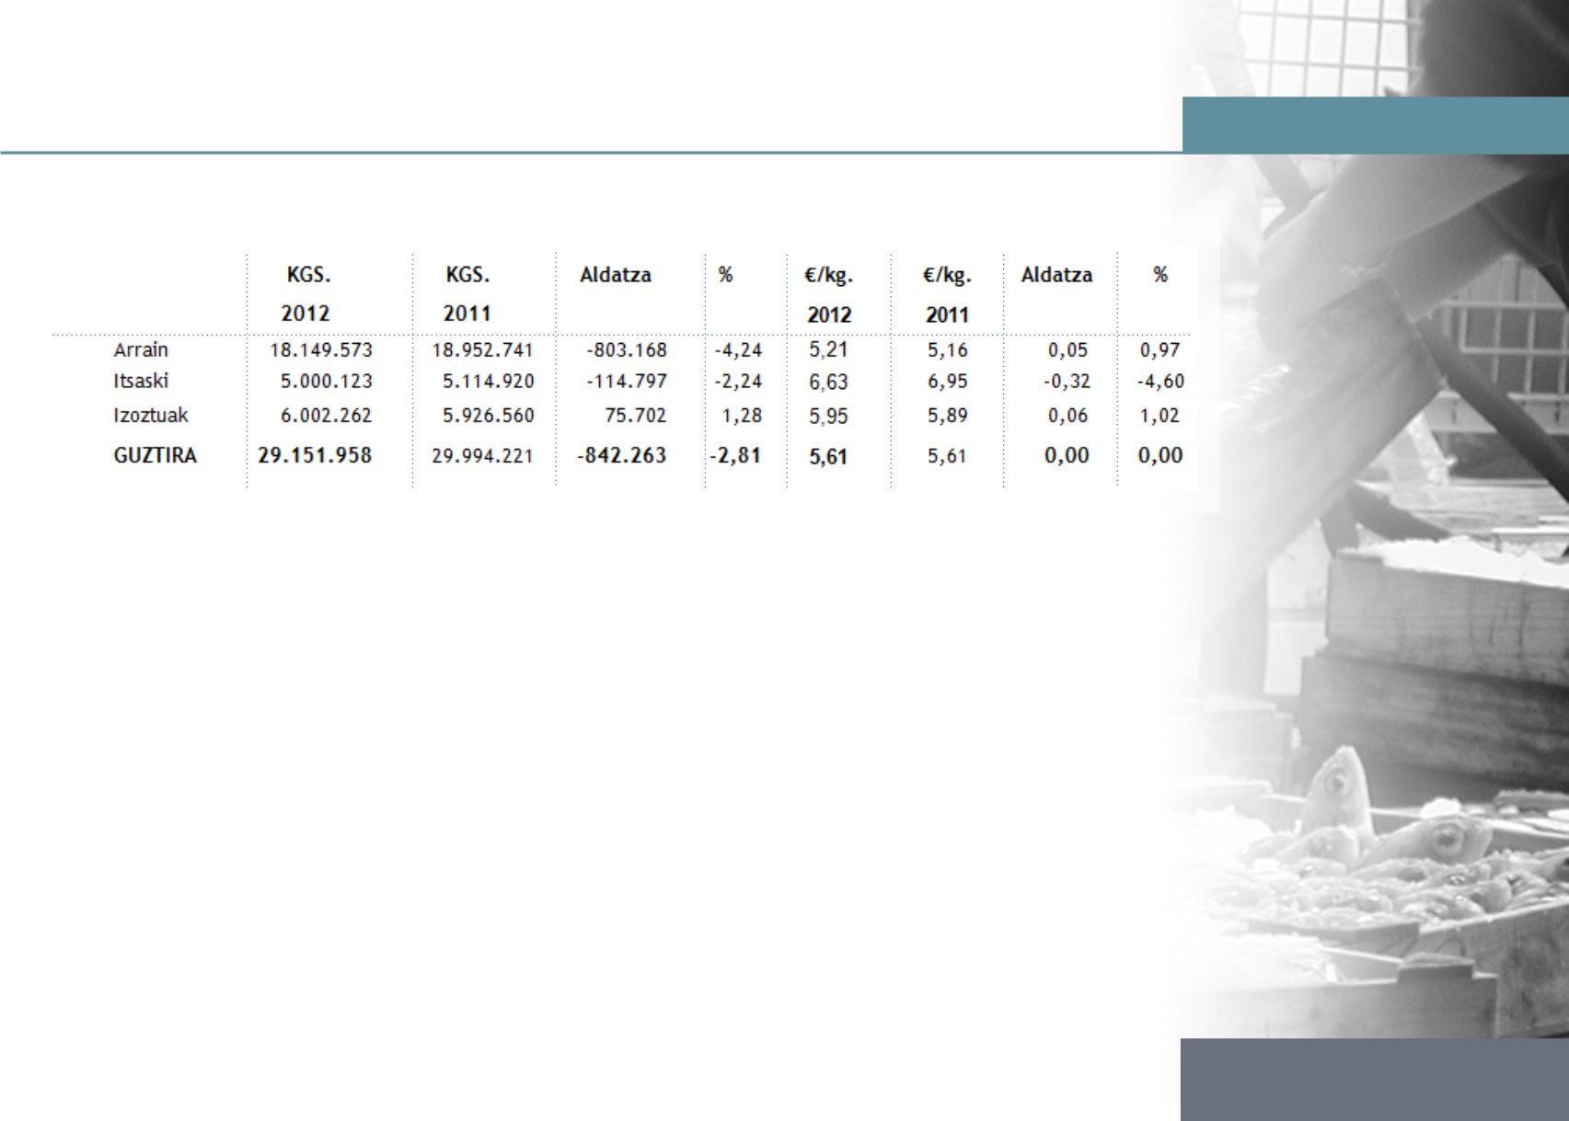Select the value 0,97
Screen dimensions: 1569x1121
[x=1159, y=349]
